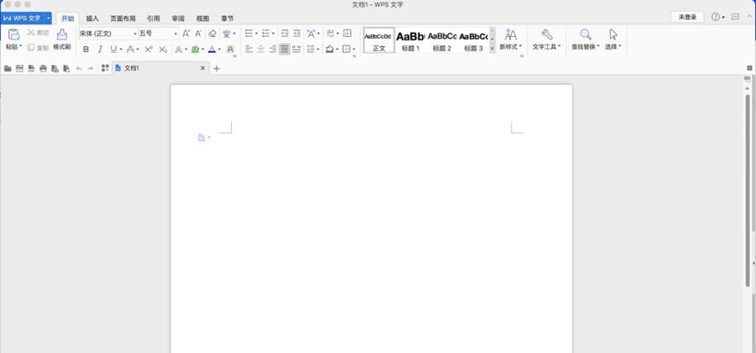Click the 未登录 (Not logged in) button

tap(687, 17)
